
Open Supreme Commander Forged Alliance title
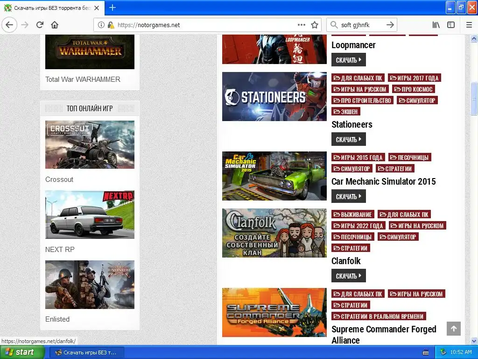click(384, 335)
